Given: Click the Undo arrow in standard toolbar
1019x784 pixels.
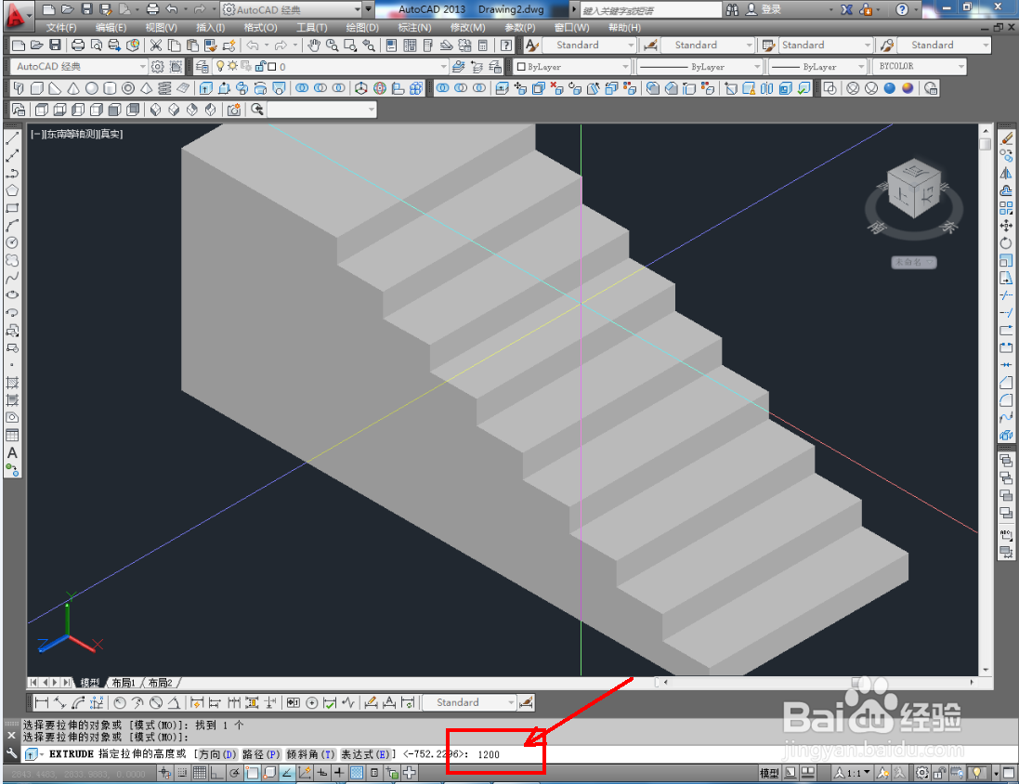Looking at the screenshot, I should point(252,45).
